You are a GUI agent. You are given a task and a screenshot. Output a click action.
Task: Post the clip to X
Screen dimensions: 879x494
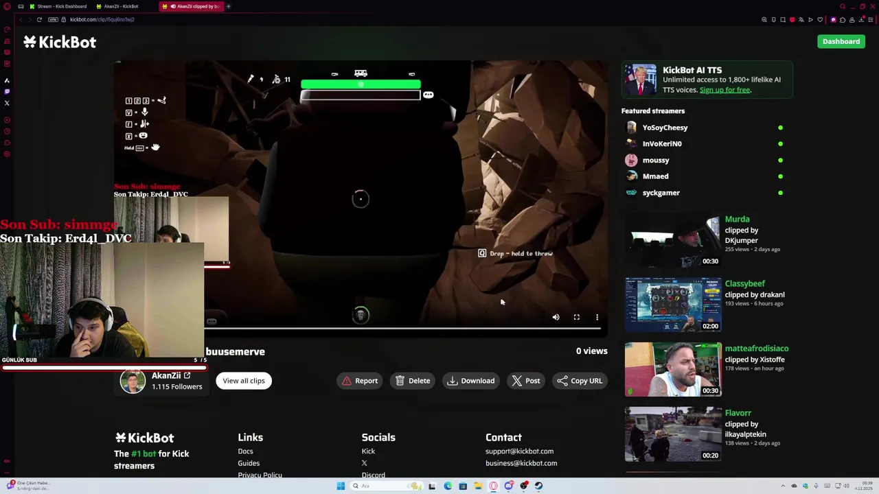[526, 381]
